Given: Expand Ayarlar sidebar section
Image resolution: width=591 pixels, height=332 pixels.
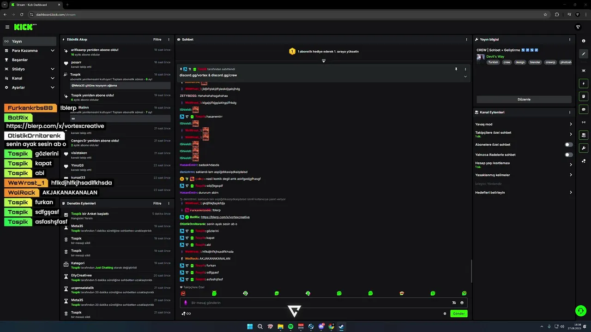Looking at the screenshot, I should tap(53, 87).
